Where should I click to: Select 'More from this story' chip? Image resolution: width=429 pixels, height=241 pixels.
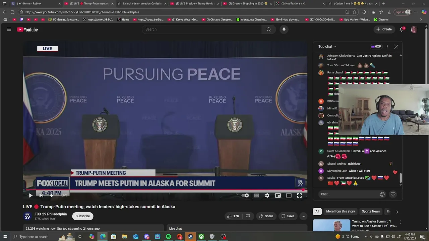click(340, 212)
